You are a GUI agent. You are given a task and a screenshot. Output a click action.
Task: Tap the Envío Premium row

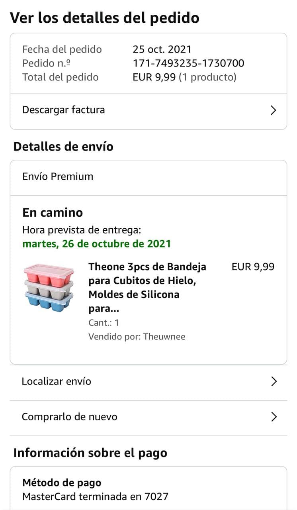coord(58,177)
